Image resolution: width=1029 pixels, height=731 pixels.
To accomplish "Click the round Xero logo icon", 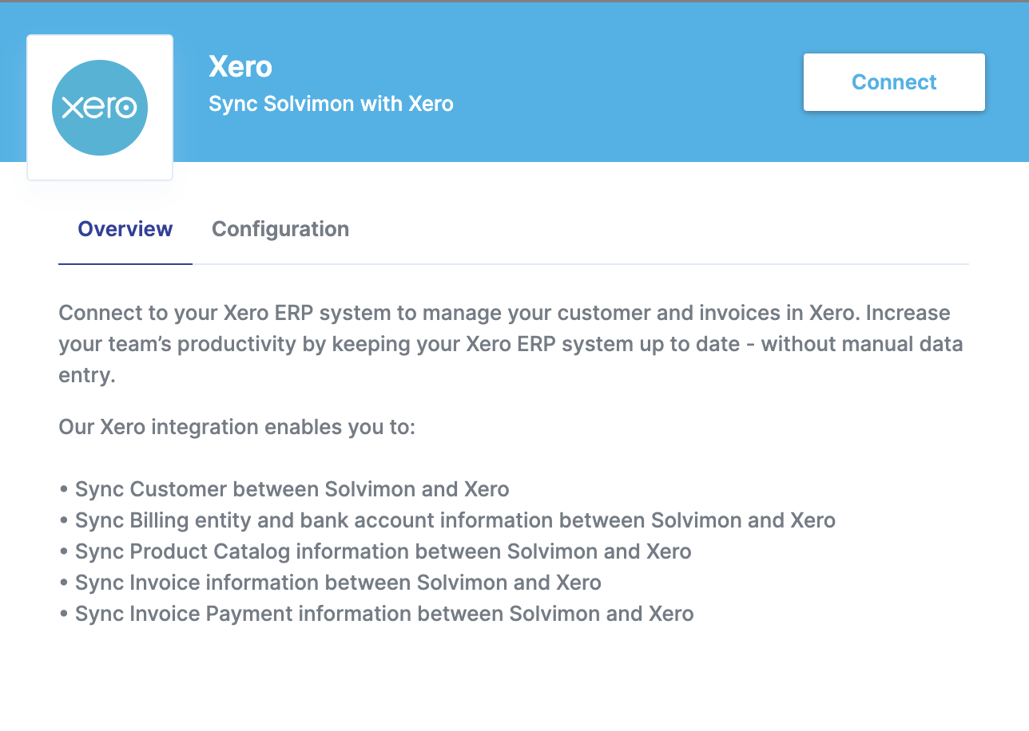I will [x=100, y=108].
